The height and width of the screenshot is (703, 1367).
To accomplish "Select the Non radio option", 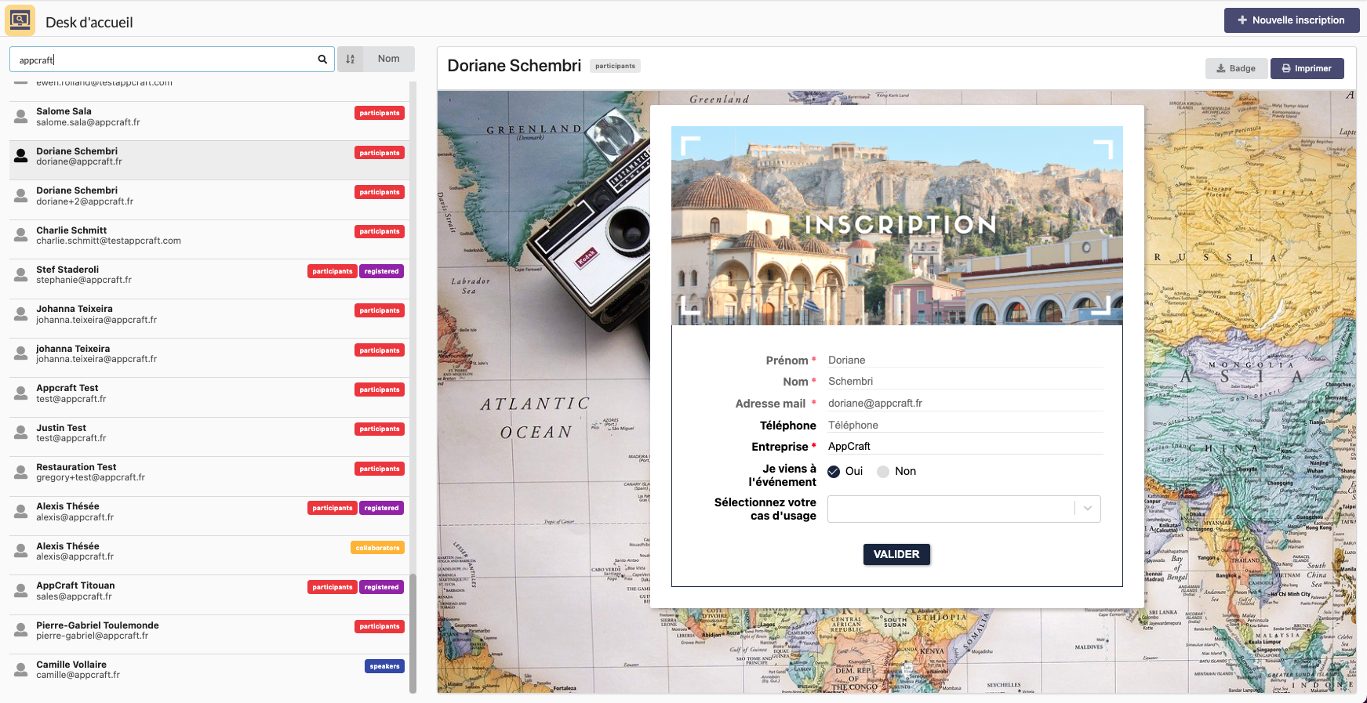I will click(883, 472).
